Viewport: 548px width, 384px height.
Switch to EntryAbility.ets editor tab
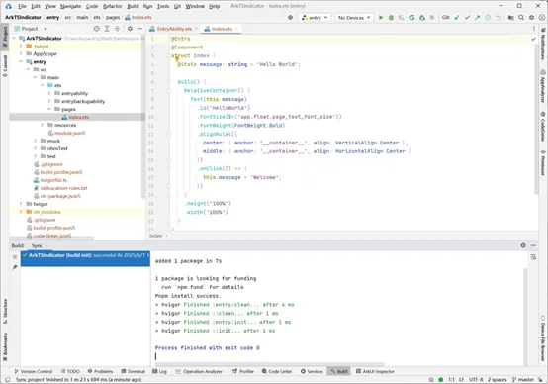pos(174,29)
